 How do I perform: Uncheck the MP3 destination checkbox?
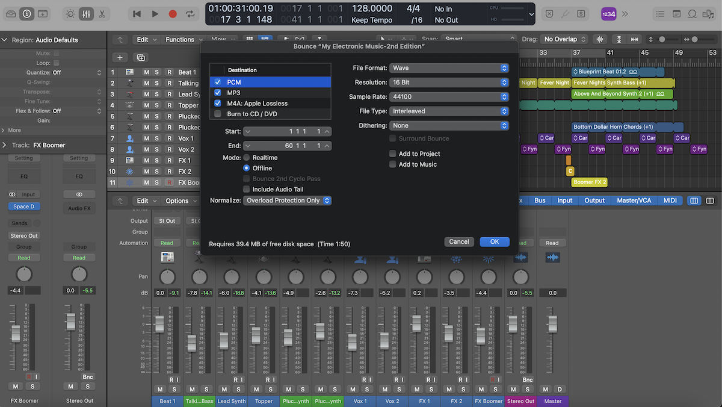click(218, 93)
